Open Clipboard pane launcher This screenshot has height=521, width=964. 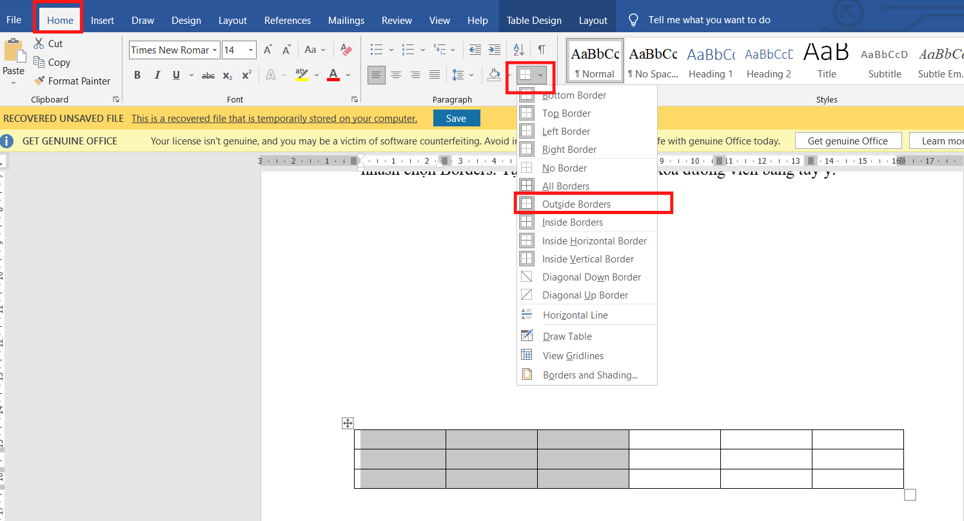pyautogui.click(x=116, y=99)
